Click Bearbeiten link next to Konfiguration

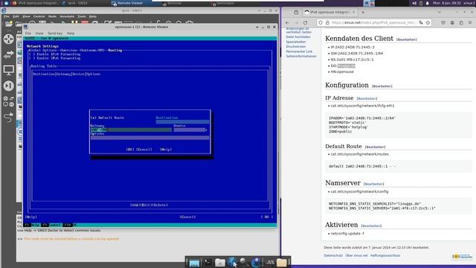coord(382,86)
